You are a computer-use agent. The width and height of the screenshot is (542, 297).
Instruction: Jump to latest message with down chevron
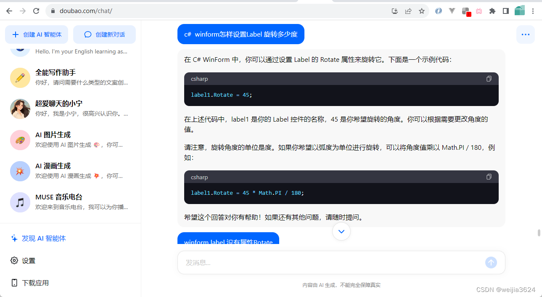click(x=341, y=231)
